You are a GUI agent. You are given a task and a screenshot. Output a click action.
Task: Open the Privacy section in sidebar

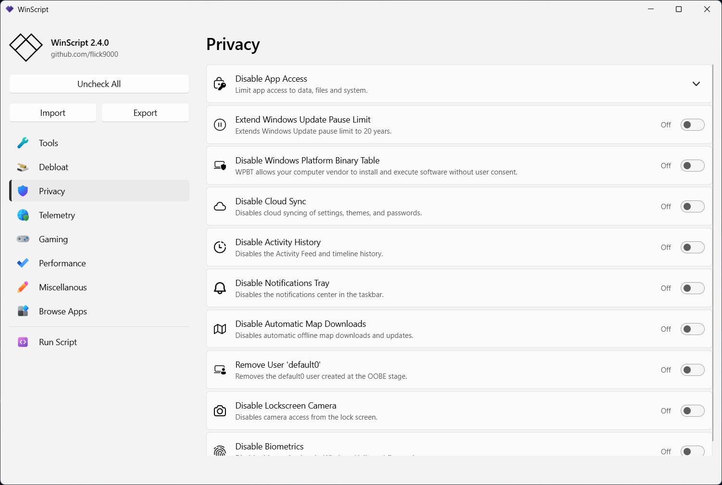point(52,191)
